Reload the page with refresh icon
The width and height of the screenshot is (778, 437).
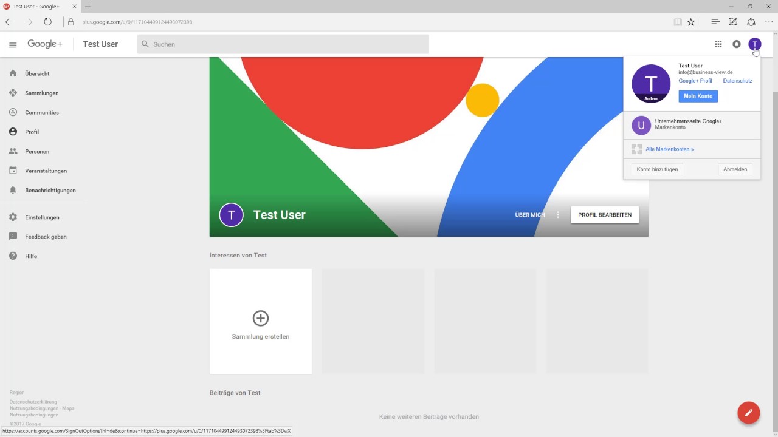click(47, 22)
